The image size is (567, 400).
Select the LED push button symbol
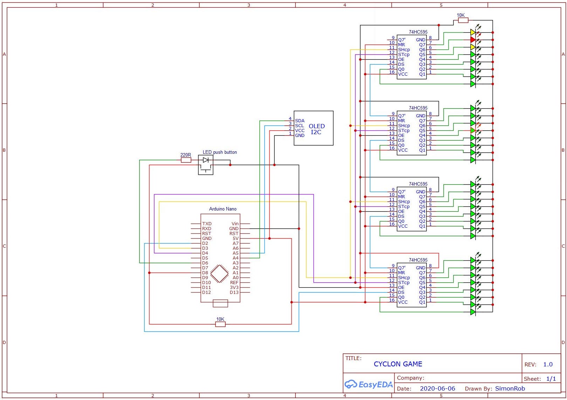[206, 165]
